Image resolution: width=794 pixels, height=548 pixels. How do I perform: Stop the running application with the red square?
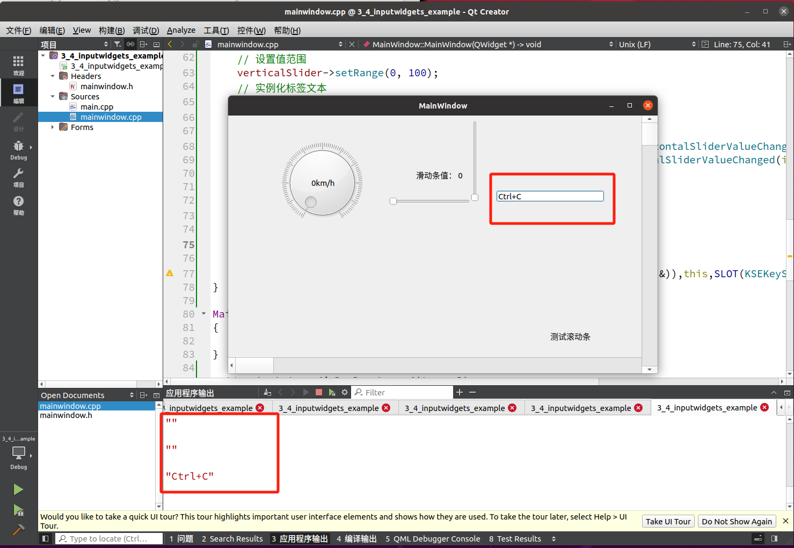click(319, 392)
